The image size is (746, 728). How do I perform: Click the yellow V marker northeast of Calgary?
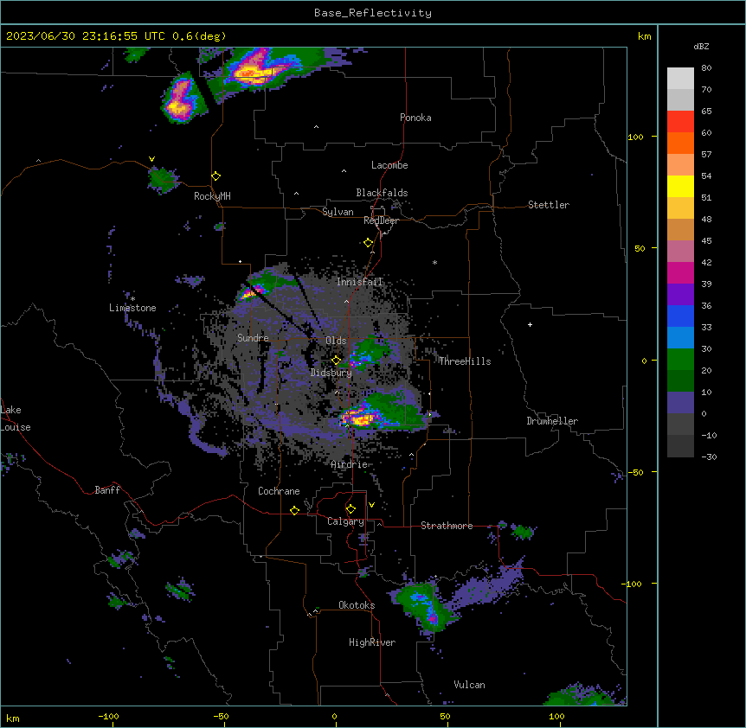click(371, 505)
